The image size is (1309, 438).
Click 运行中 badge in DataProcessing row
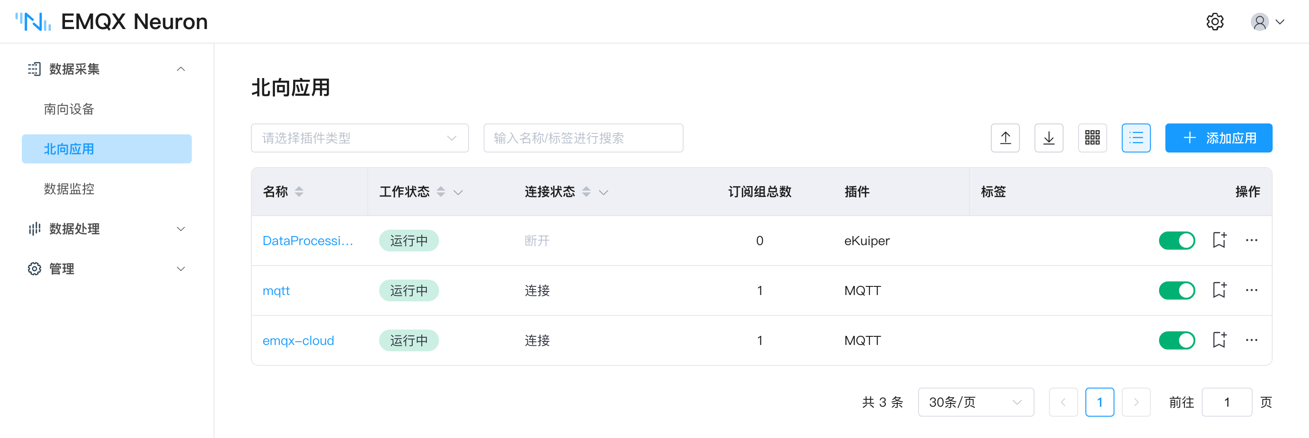click(409, 241)
